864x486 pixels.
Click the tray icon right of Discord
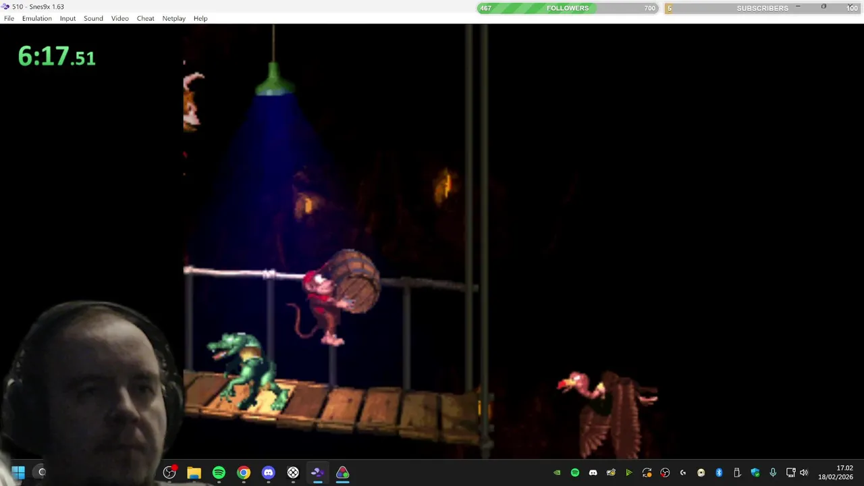point(611,473)
